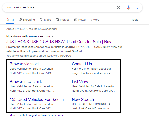The height and width of the screenshot is (119, 149).
Task: Switch to the Maps tab
Action: click(46, 20)
